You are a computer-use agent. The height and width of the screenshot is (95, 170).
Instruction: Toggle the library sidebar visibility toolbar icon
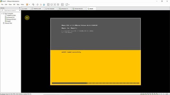(x=48, y=4)
